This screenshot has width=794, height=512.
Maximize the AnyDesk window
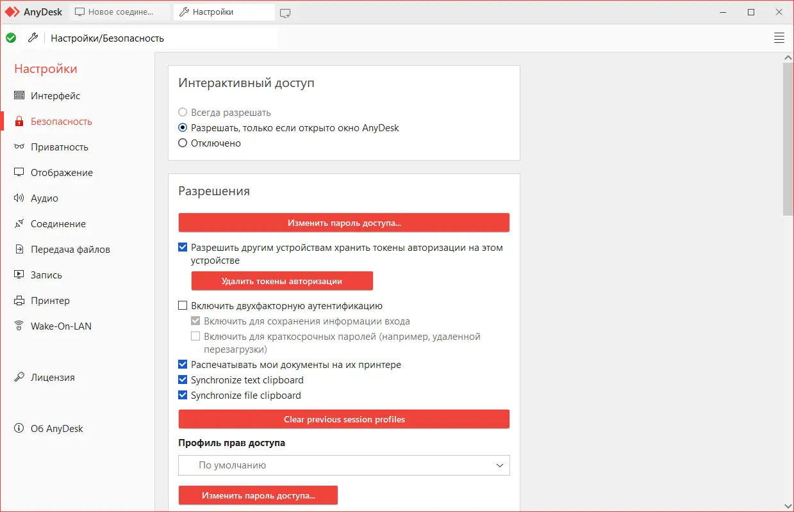[x=751, y=12]
